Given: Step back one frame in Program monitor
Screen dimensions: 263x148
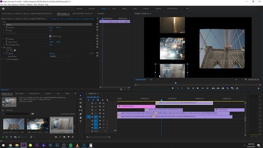Looking at the screenshot, I should coord(193,88).
